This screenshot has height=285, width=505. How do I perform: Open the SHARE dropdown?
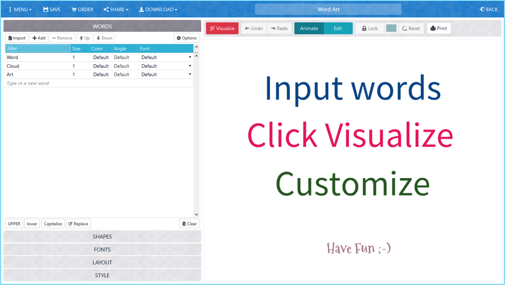(116, 9)
